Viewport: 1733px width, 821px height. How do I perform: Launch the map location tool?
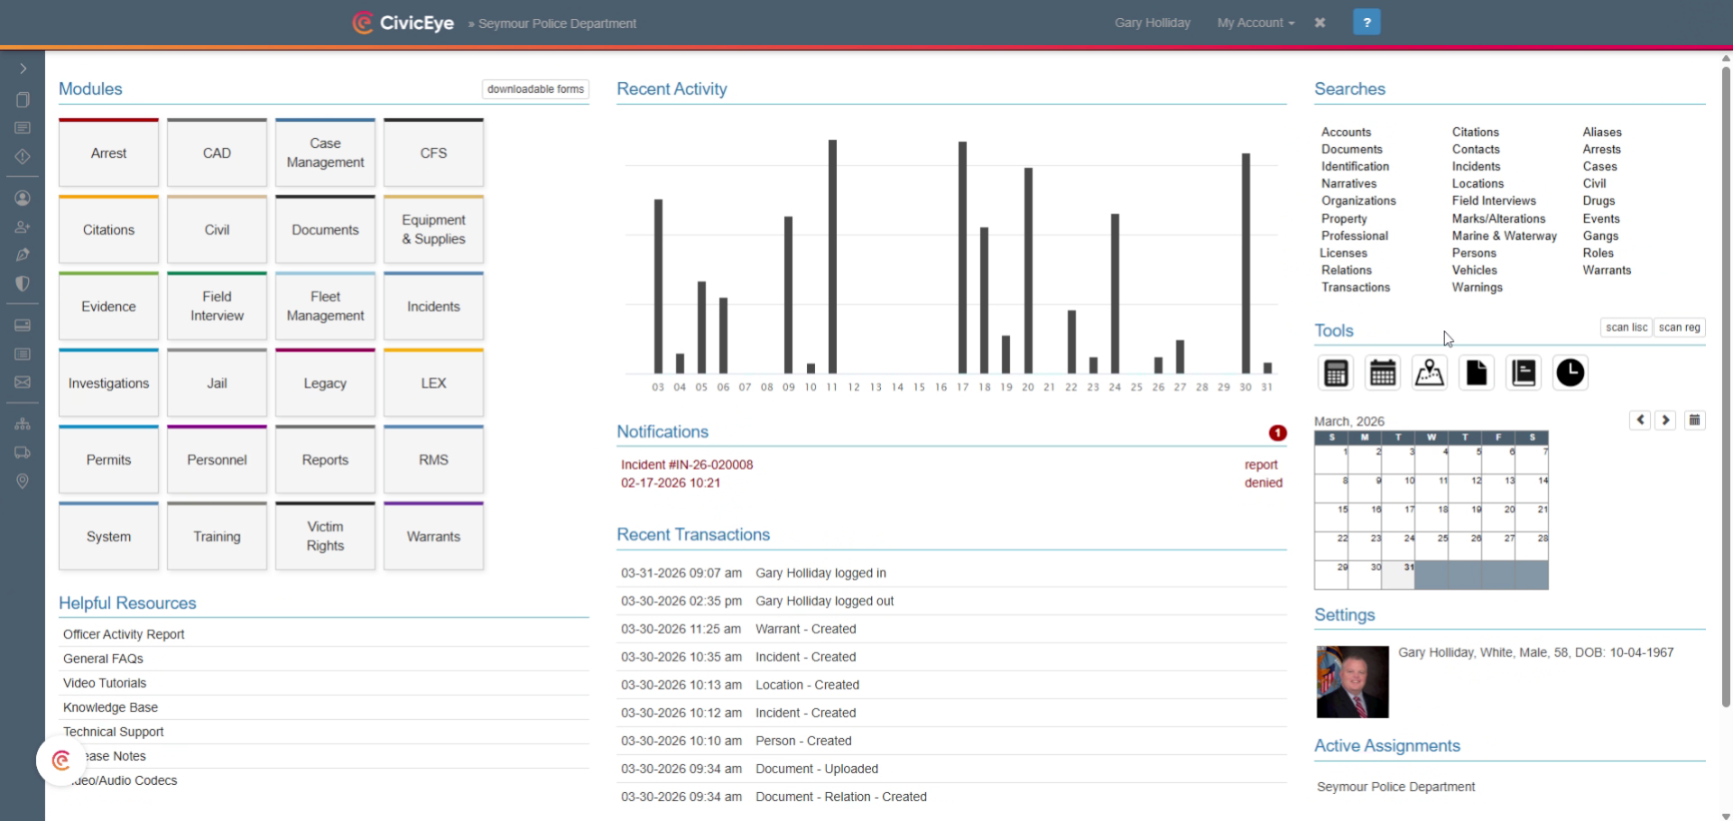point(1430,373)
